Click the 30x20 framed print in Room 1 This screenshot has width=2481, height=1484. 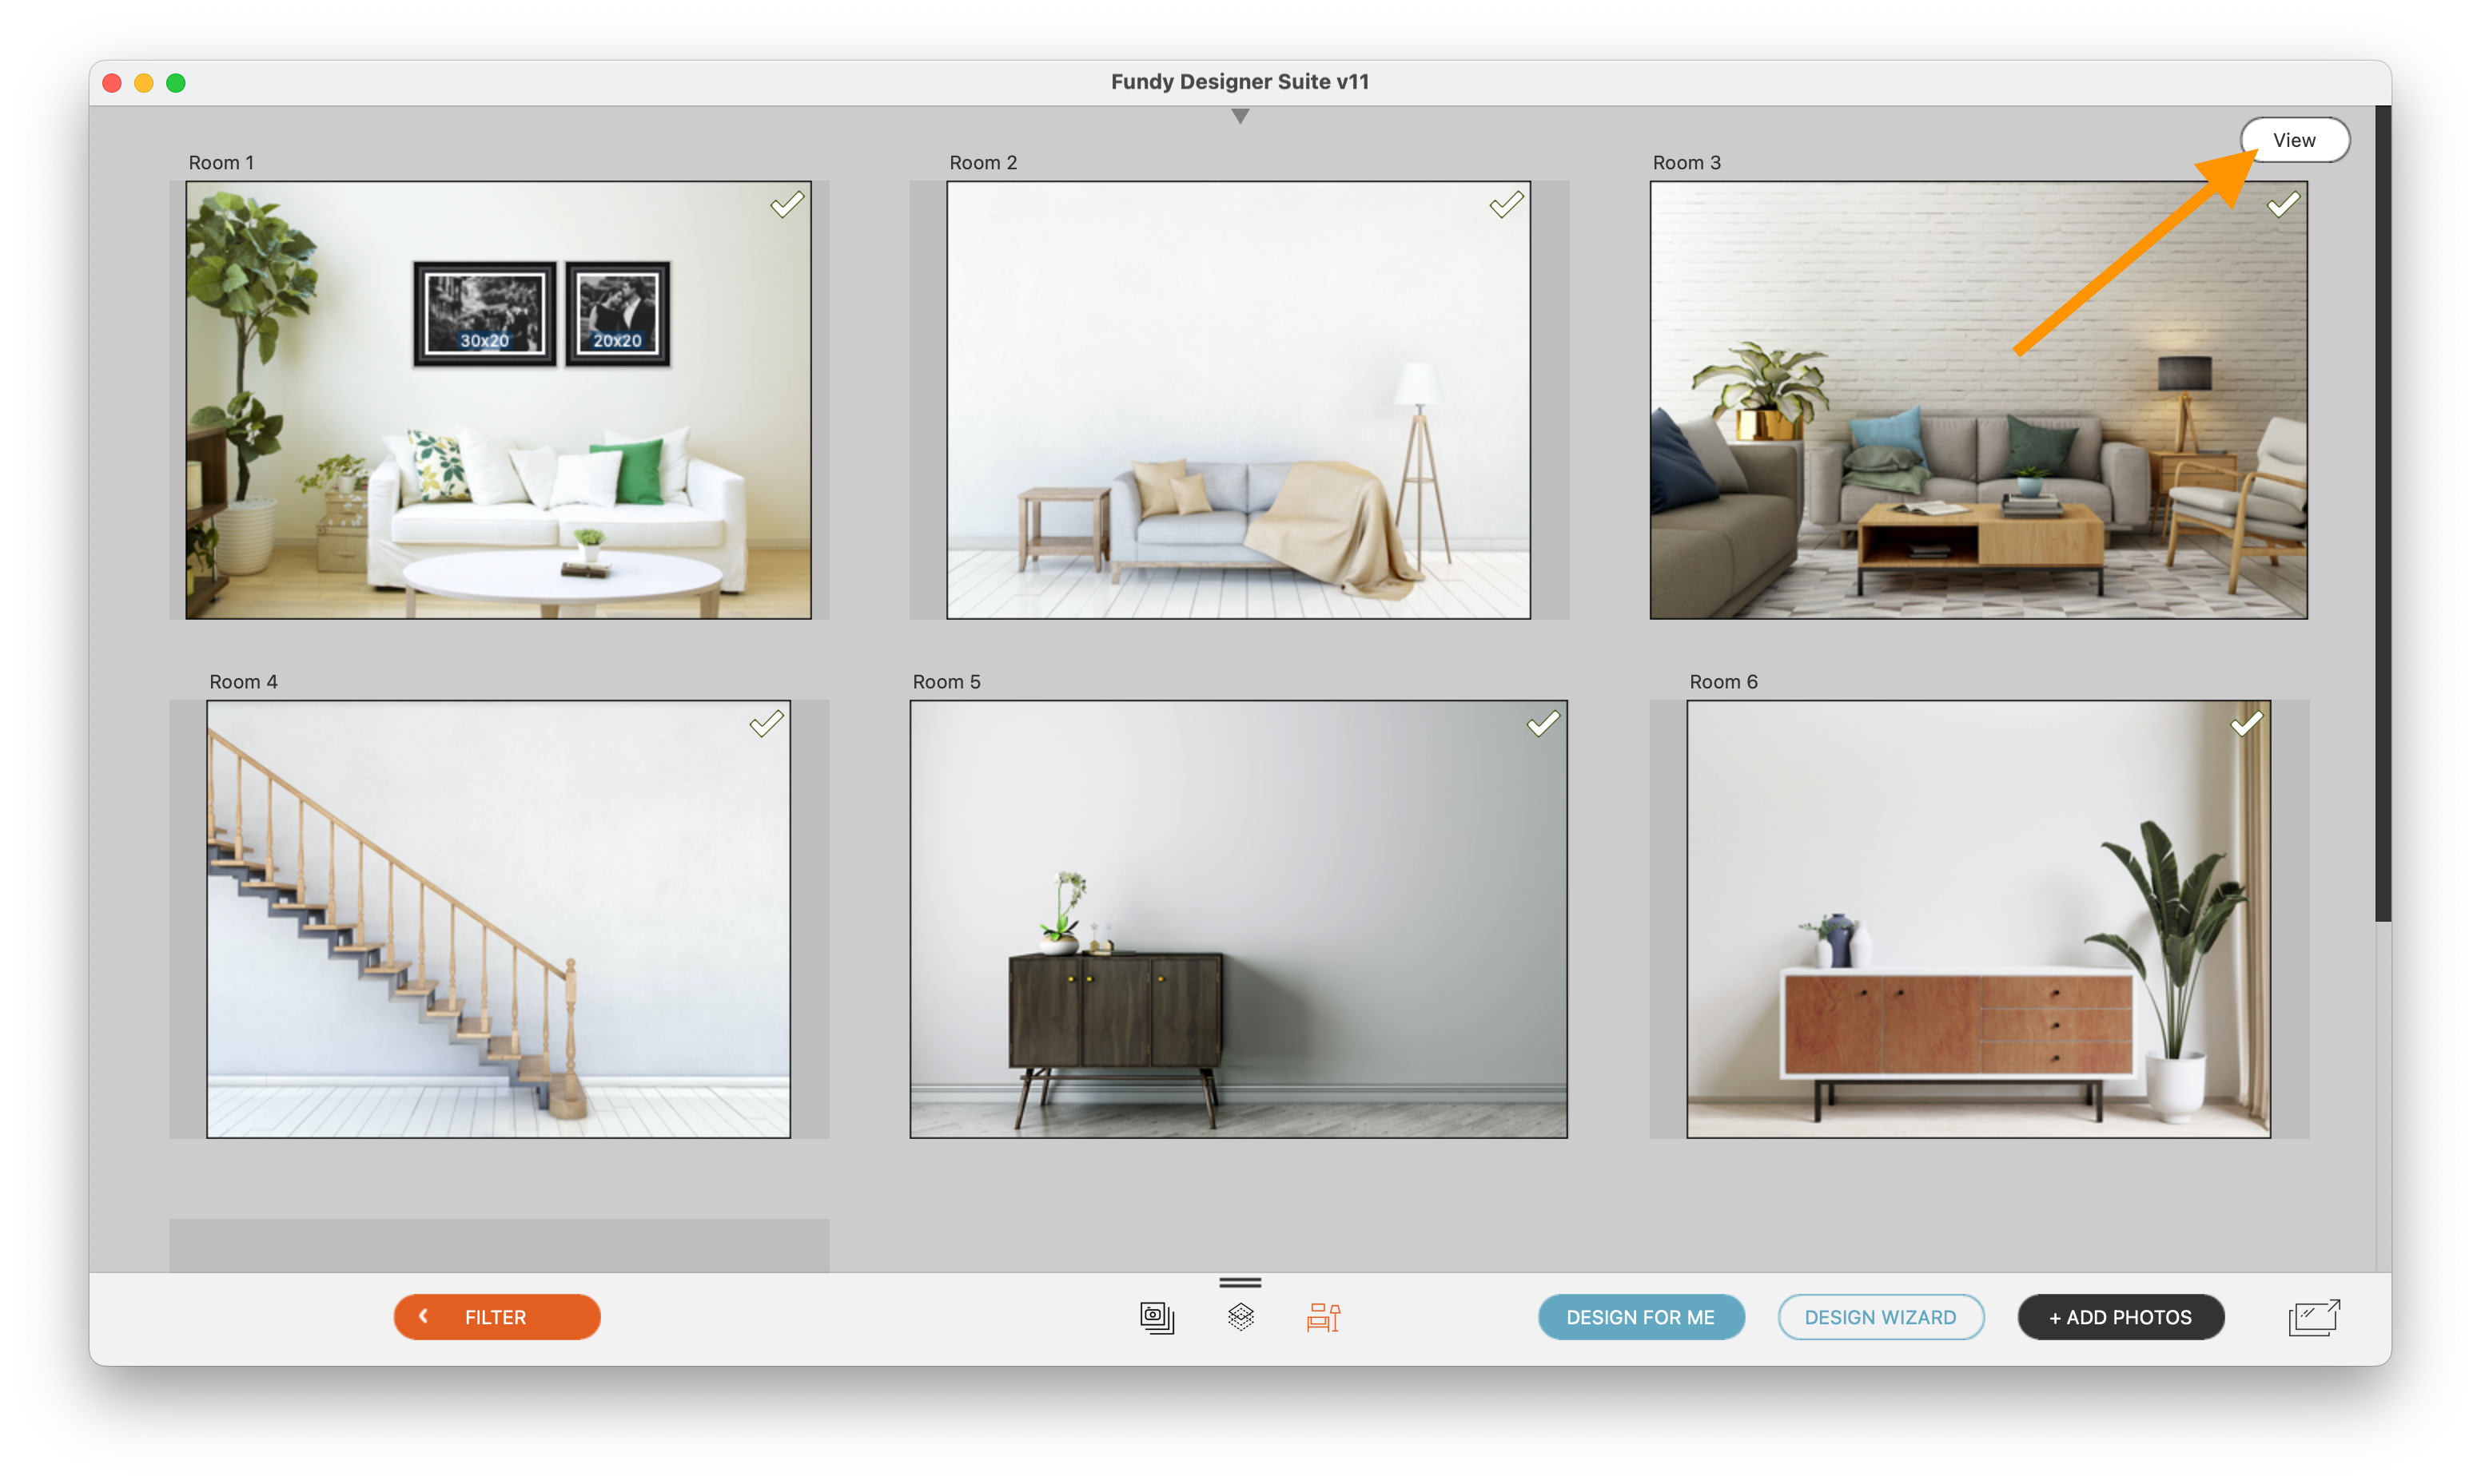[484, 313]
